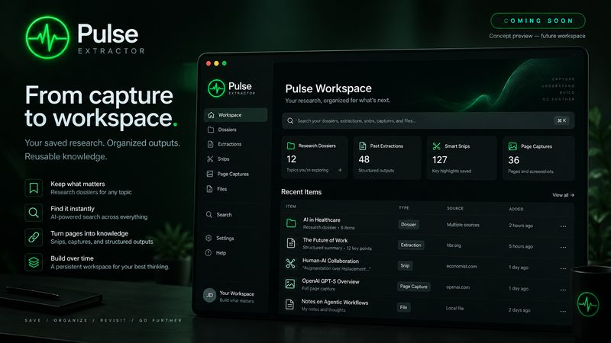The width and height of the screenshot is (611, 343).
Task: Sort by the ADDED column header
Action: coord(516,209)
